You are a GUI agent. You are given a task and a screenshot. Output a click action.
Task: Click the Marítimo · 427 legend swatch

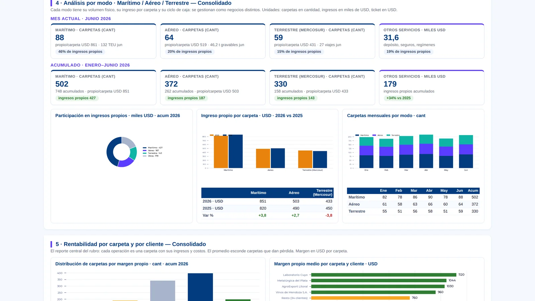(x=144, y=147)
